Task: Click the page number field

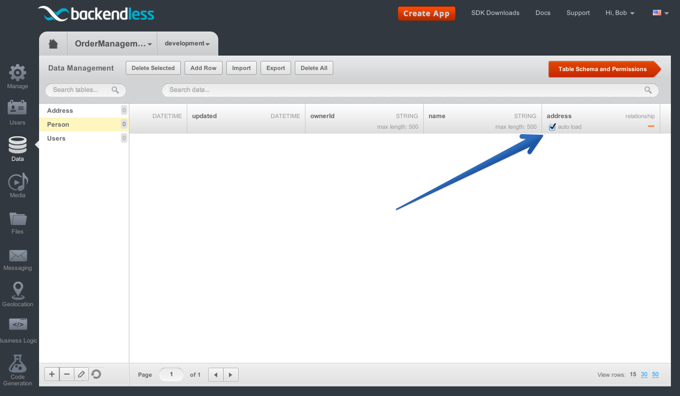Action: pyautogui.click(x=171, y=375)
